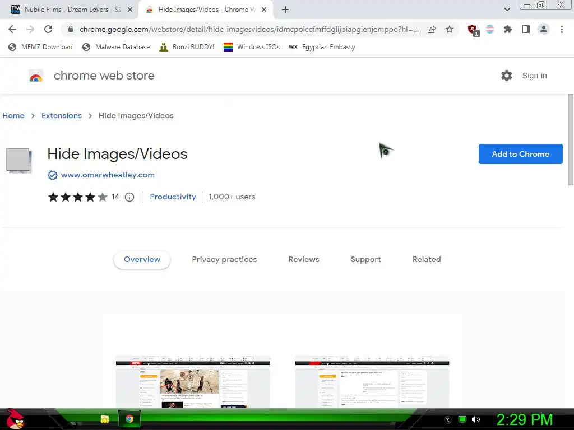Viewport: 574px width, 430px height.
Task: Open the first ESPN screenshot thumbnail
Action: tap(193, 381)
